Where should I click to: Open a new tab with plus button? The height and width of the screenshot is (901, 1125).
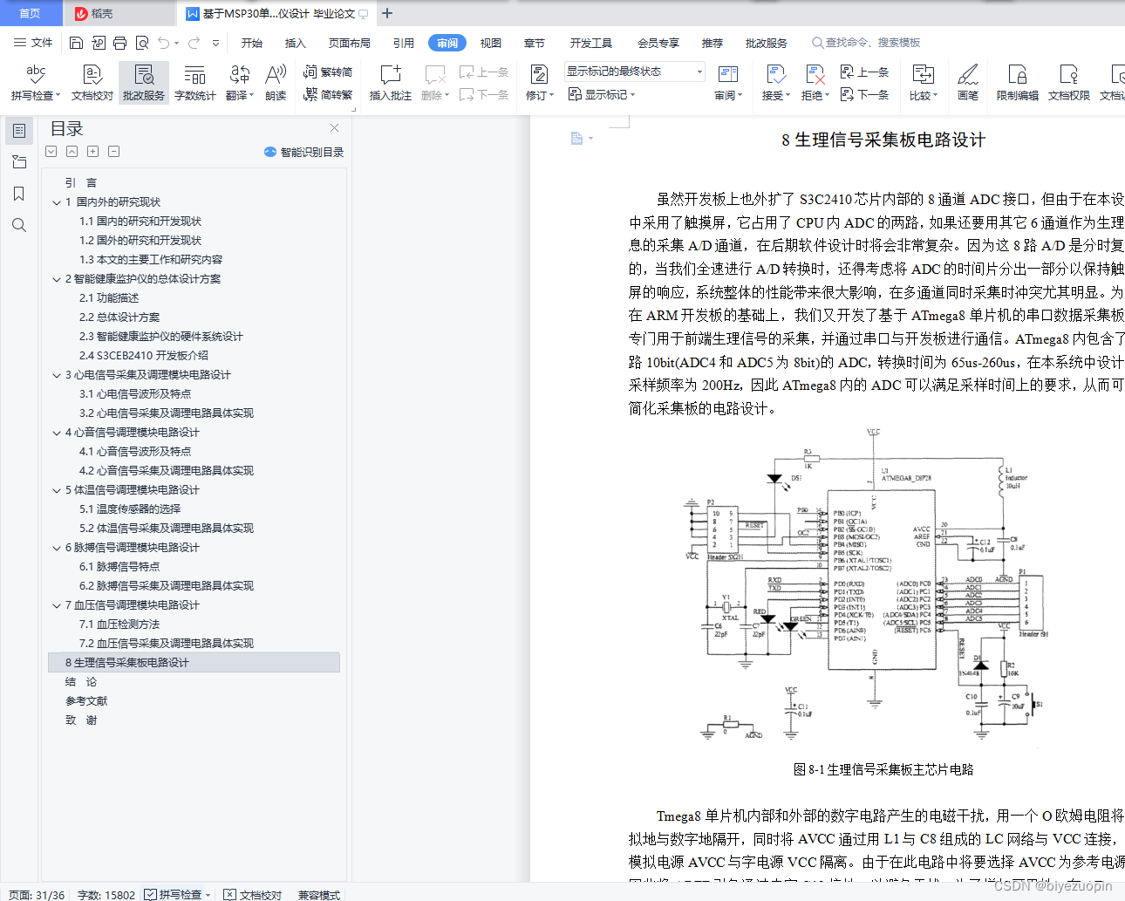387,13
